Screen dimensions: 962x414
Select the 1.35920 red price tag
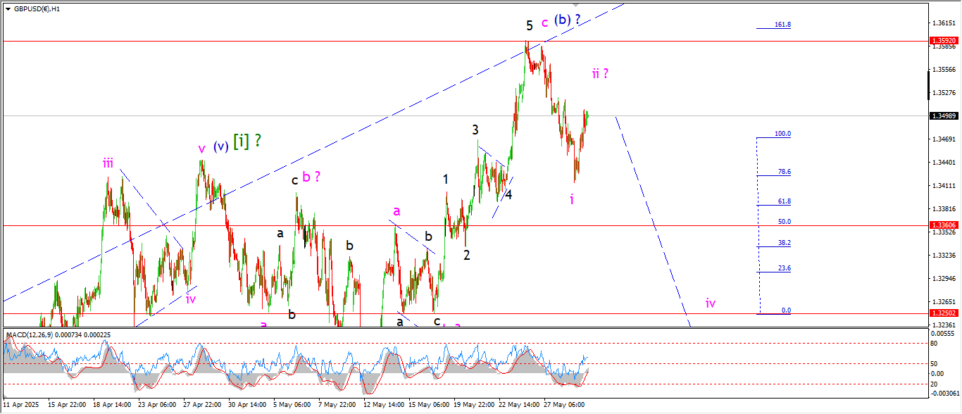[943, 42]
